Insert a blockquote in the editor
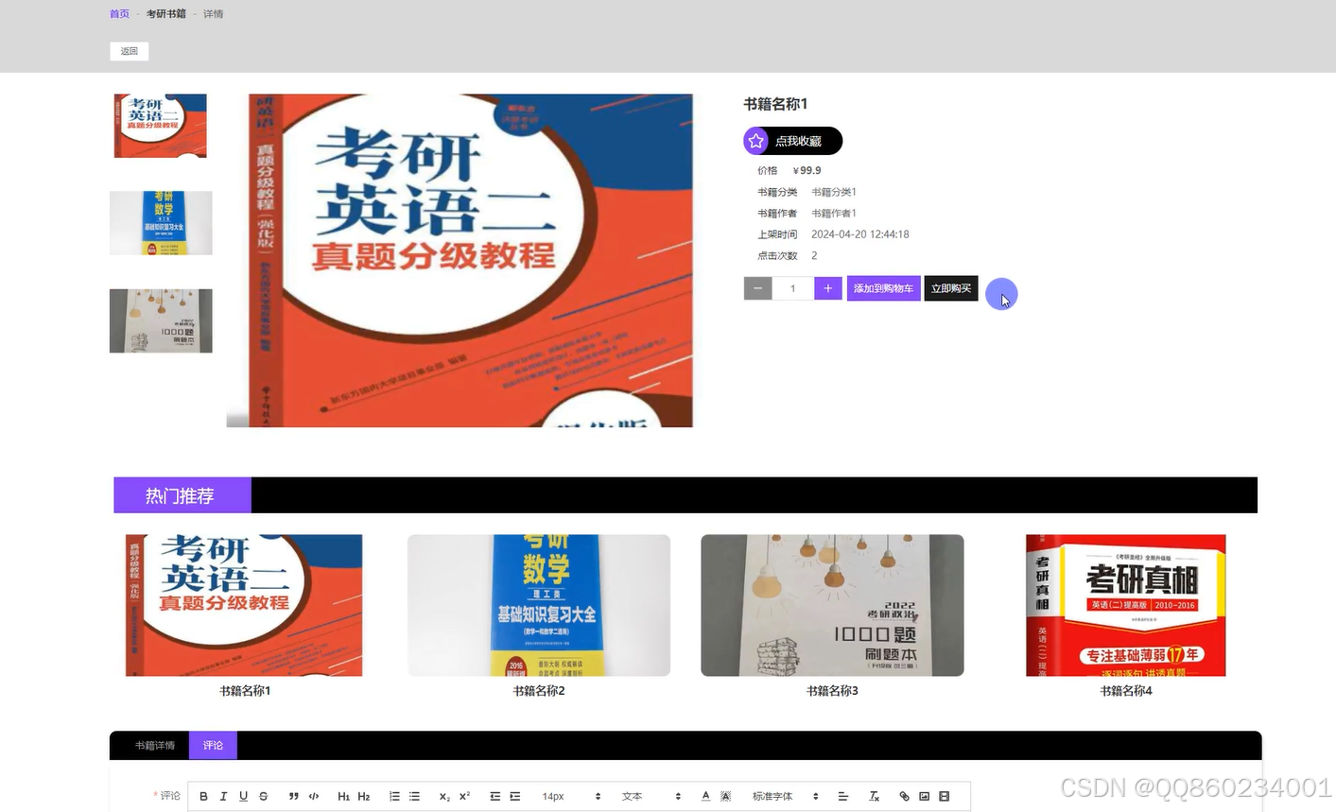1336x812 pixels. pyautogui.click(x=294, y=796)
